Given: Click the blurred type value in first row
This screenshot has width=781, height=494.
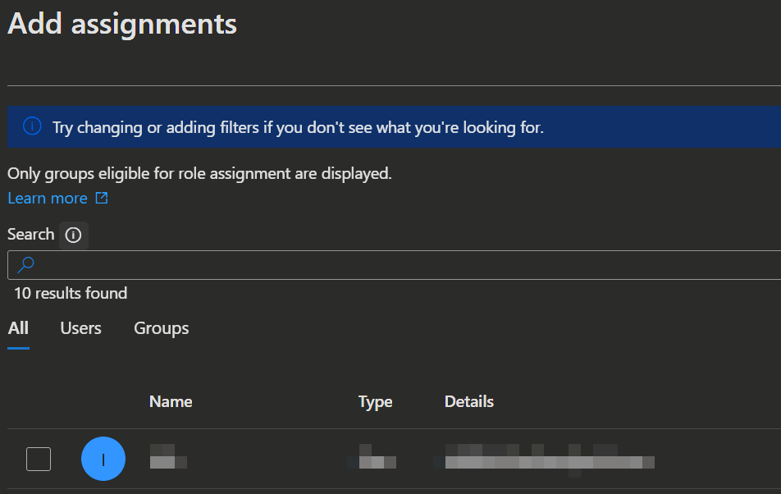Looking at the screenshot, I should (x=376, y=457).
